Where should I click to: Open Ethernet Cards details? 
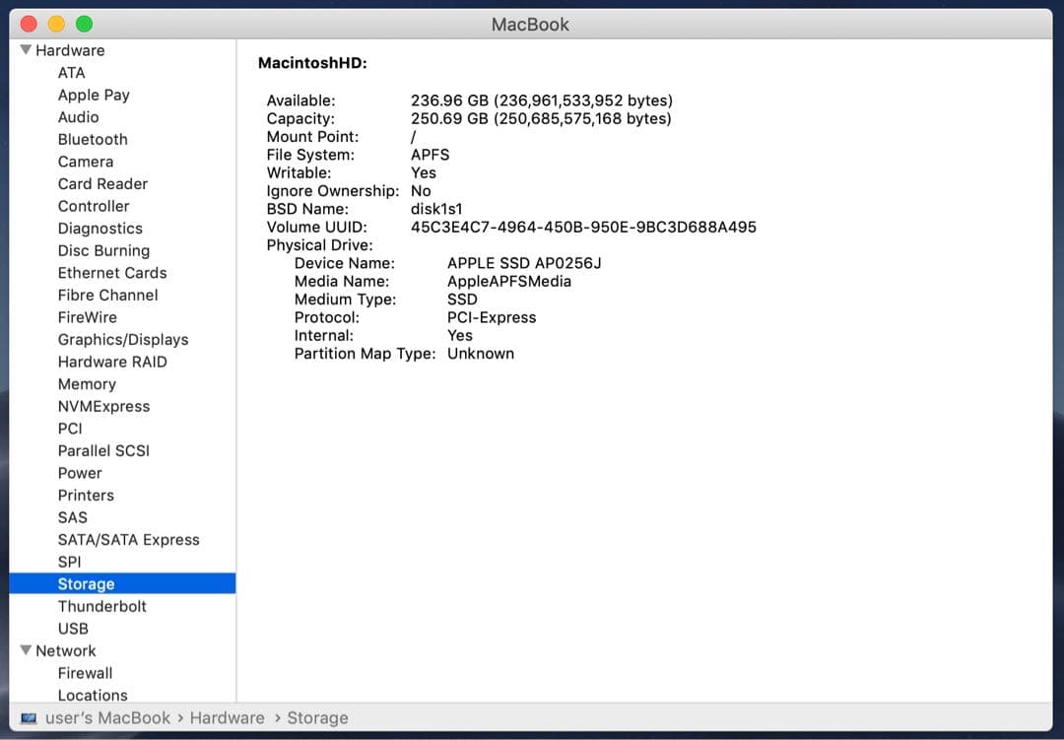(x=111, y=273)
